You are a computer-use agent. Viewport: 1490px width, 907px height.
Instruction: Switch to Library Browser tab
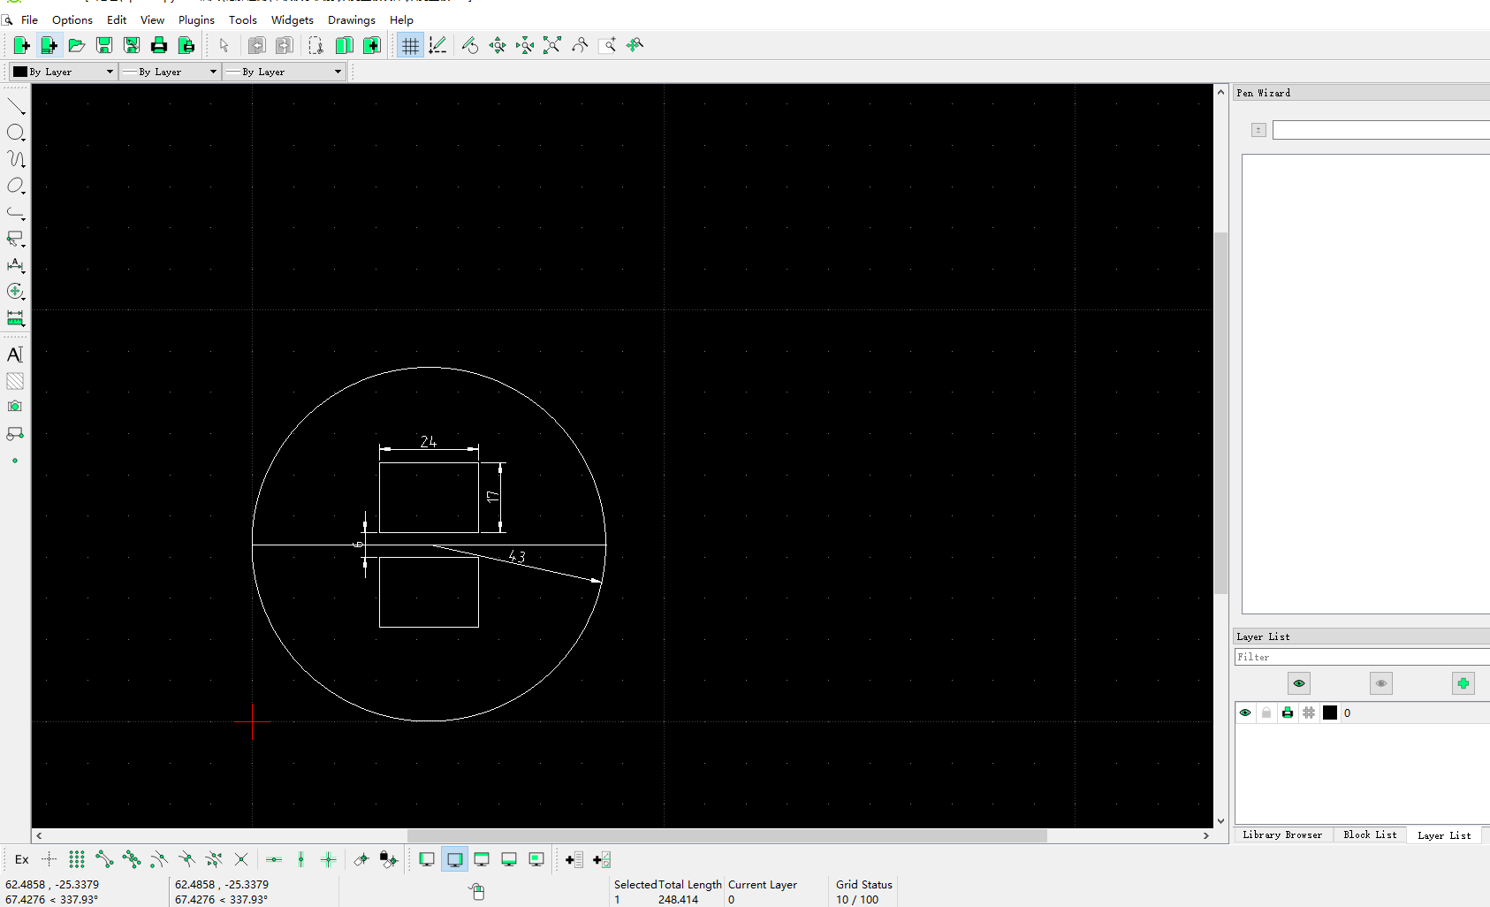[1282, 835]
